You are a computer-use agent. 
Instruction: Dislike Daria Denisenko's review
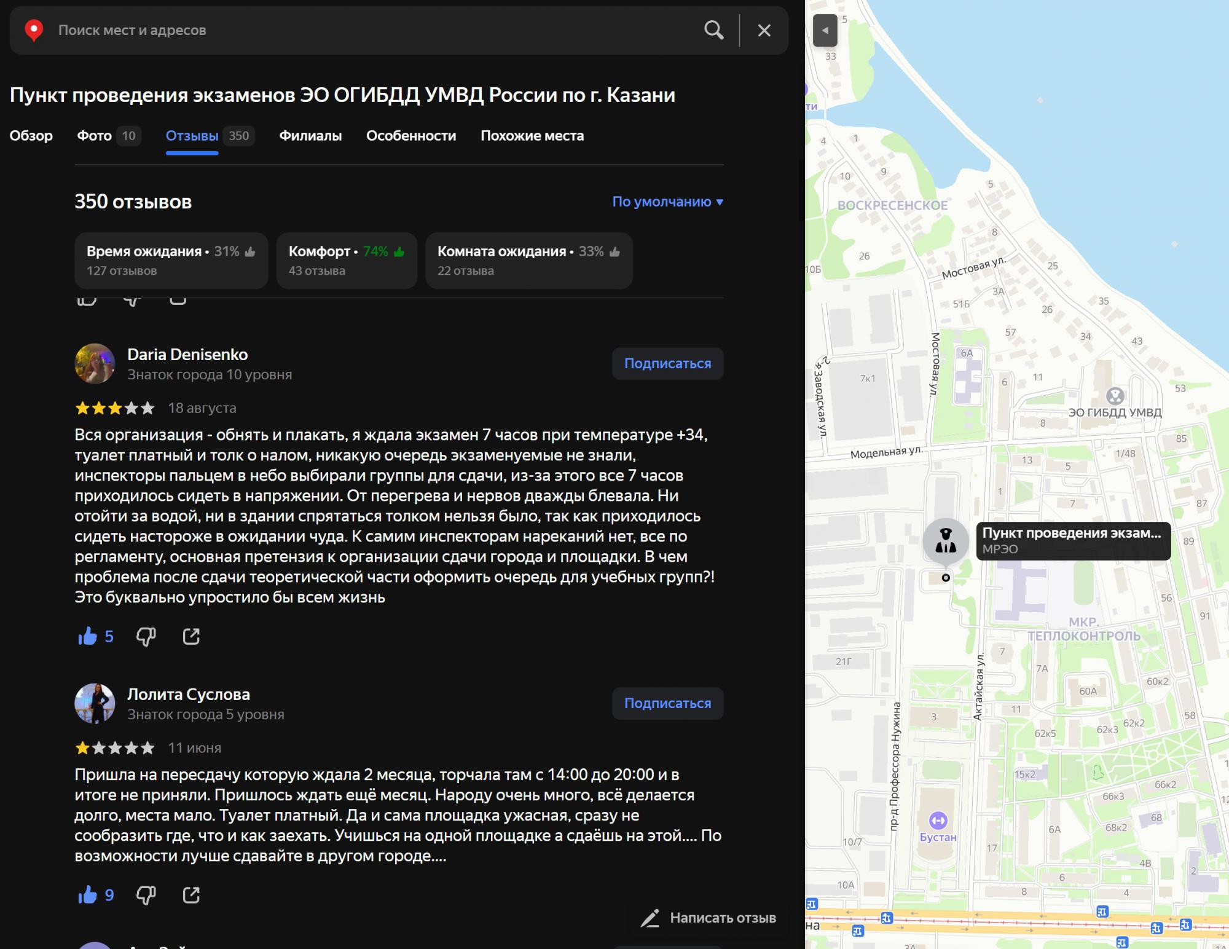(146, 636)
